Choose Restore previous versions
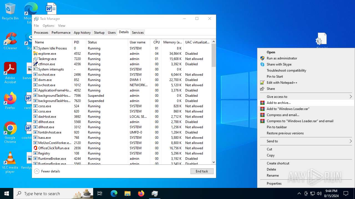This screenshot has width=355, height=199. click(x=306, y=133)
